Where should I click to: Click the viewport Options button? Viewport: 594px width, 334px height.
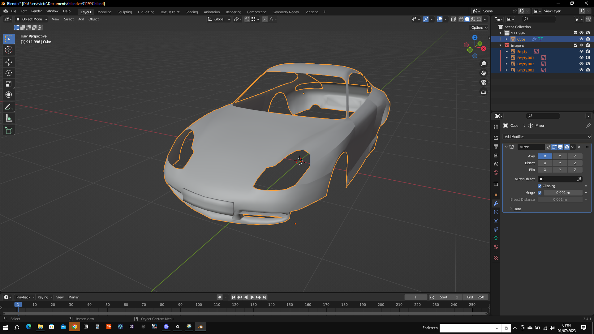click(479, 28)
